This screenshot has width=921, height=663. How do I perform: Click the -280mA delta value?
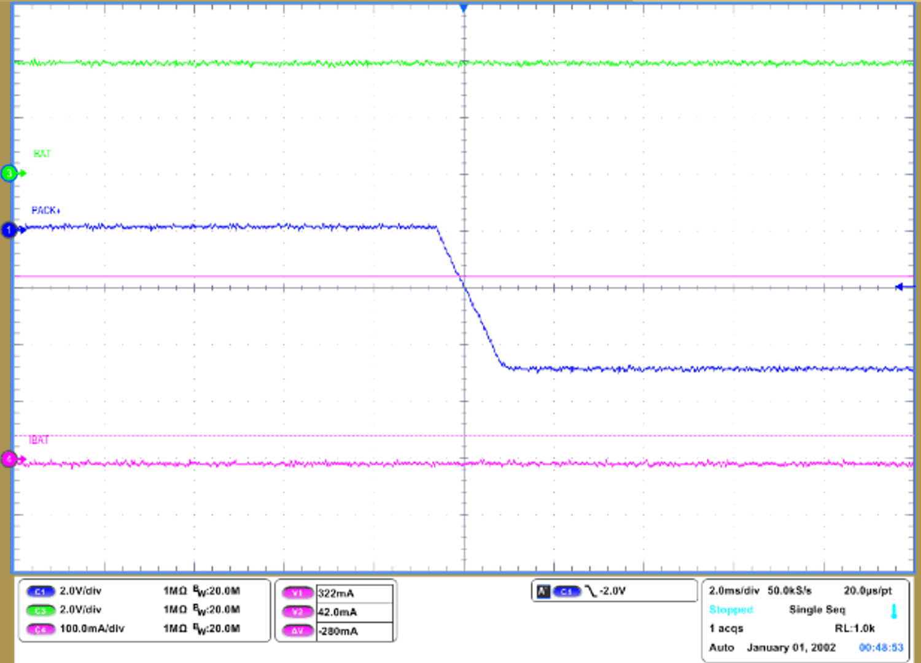(x=338, y=632)
